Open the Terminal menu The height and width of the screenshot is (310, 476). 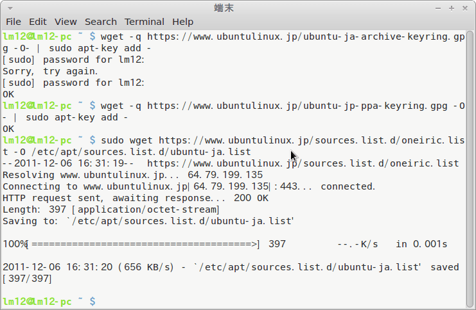click(x=144, y=22)
